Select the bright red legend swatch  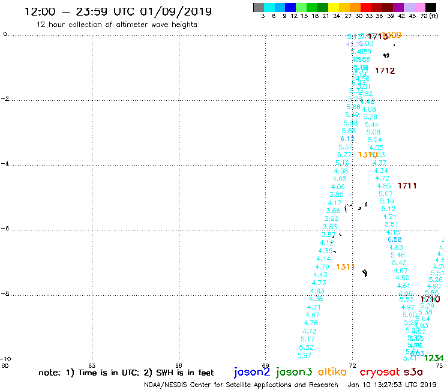[365, 7]
